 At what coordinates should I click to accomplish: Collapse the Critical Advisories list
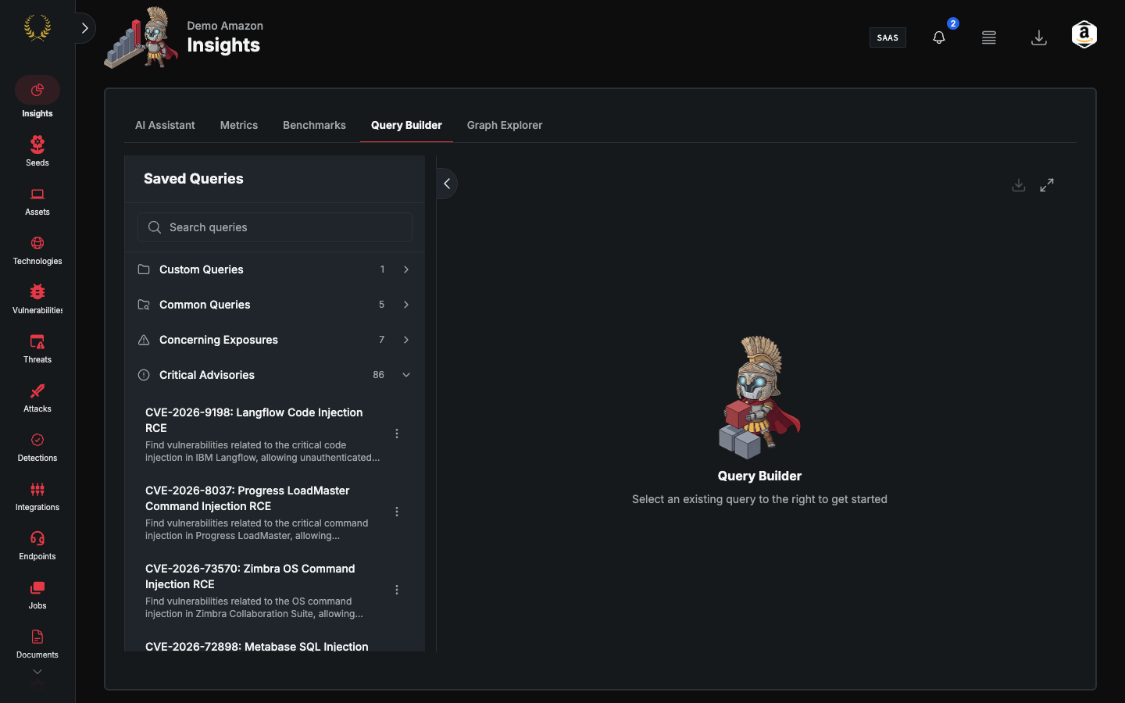click(x=275, y=375)
